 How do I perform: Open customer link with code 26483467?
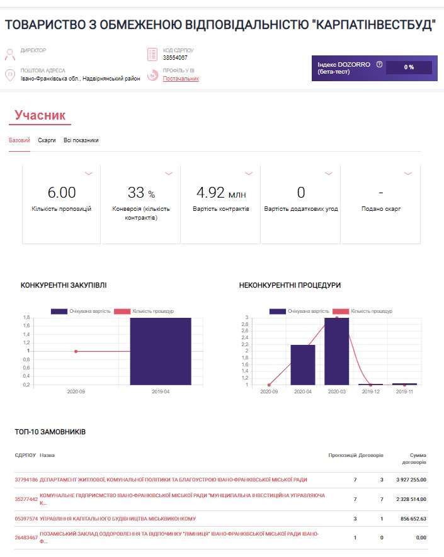tap(26, 537)
